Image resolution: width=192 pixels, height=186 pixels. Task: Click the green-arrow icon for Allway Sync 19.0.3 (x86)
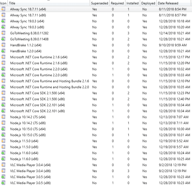[x=4, y=27]
